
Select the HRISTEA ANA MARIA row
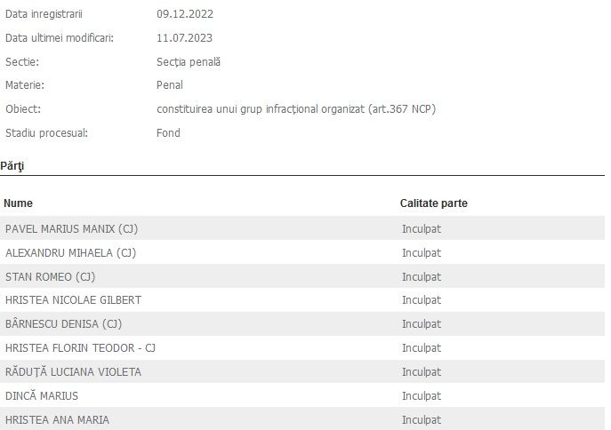pyautogui.click(x=57, y=419)
